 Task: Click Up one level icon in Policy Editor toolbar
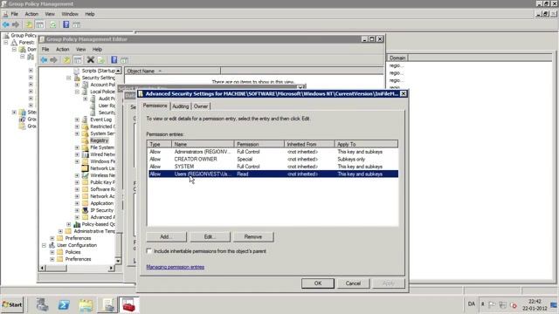pos(66,60)
